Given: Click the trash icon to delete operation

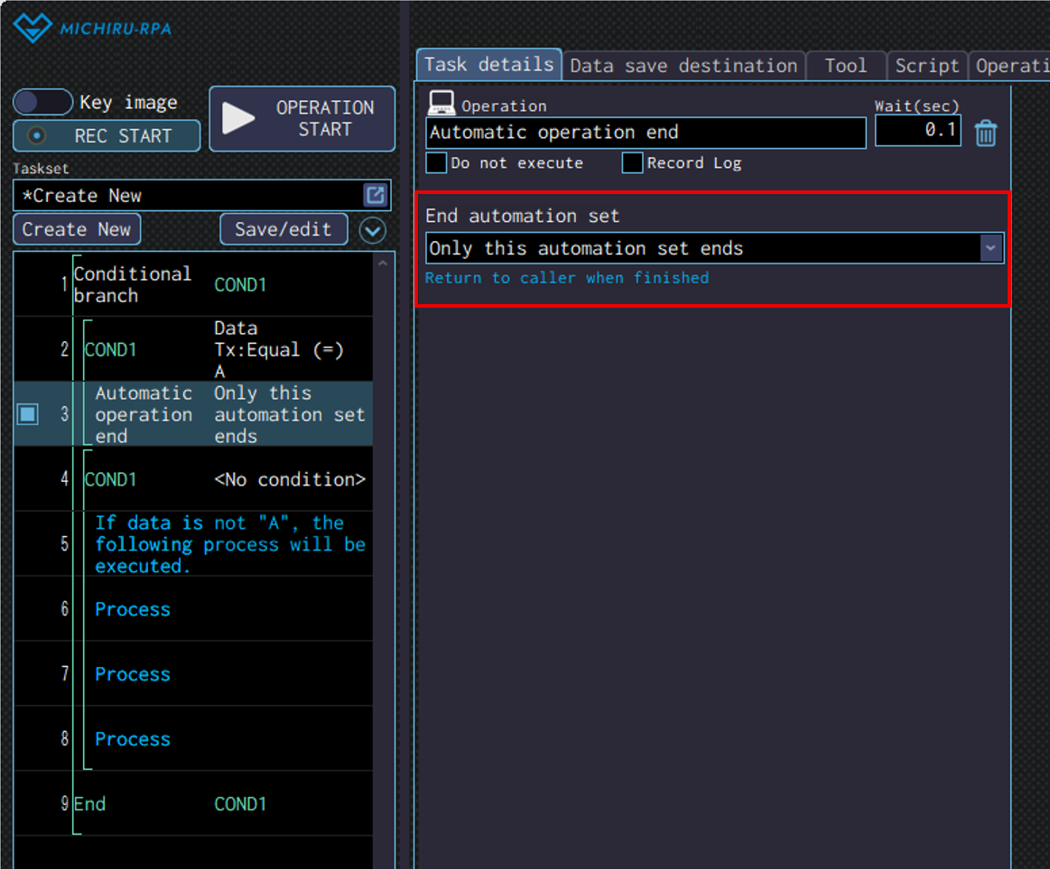Looking at the screenshot, I should (986, 134).
